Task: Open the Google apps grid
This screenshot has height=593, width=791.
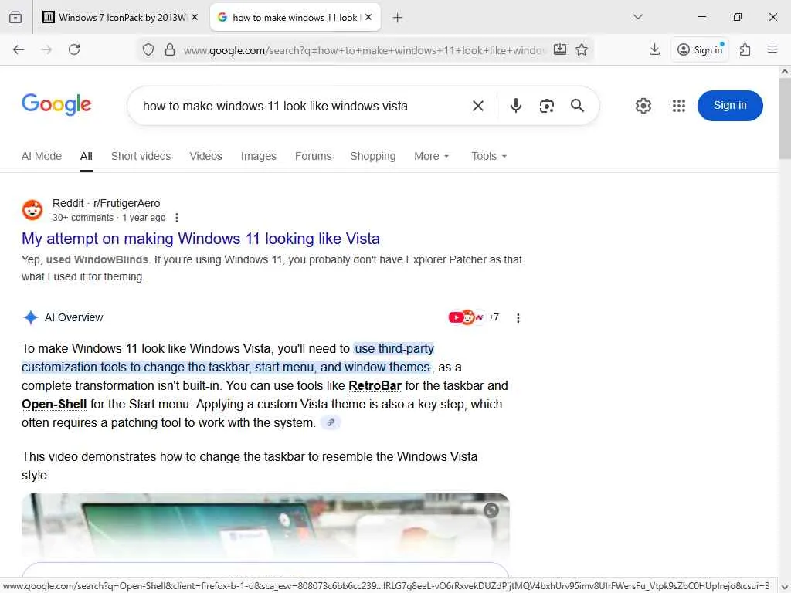Action: point(678,105)
